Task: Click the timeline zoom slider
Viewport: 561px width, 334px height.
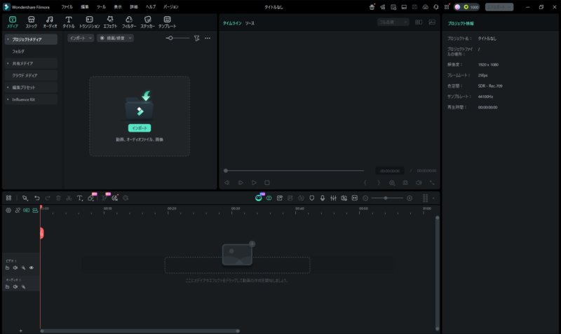Action: pos(387,198)
